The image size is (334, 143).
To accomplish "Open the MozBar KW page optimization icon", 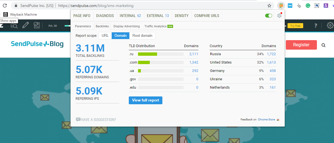I will click(37, 25).
